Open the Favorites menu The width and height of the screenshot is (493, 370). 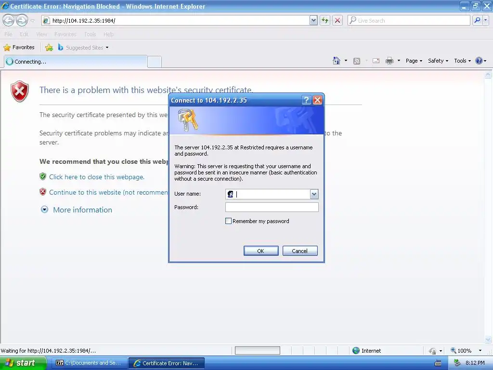point(65,34)
